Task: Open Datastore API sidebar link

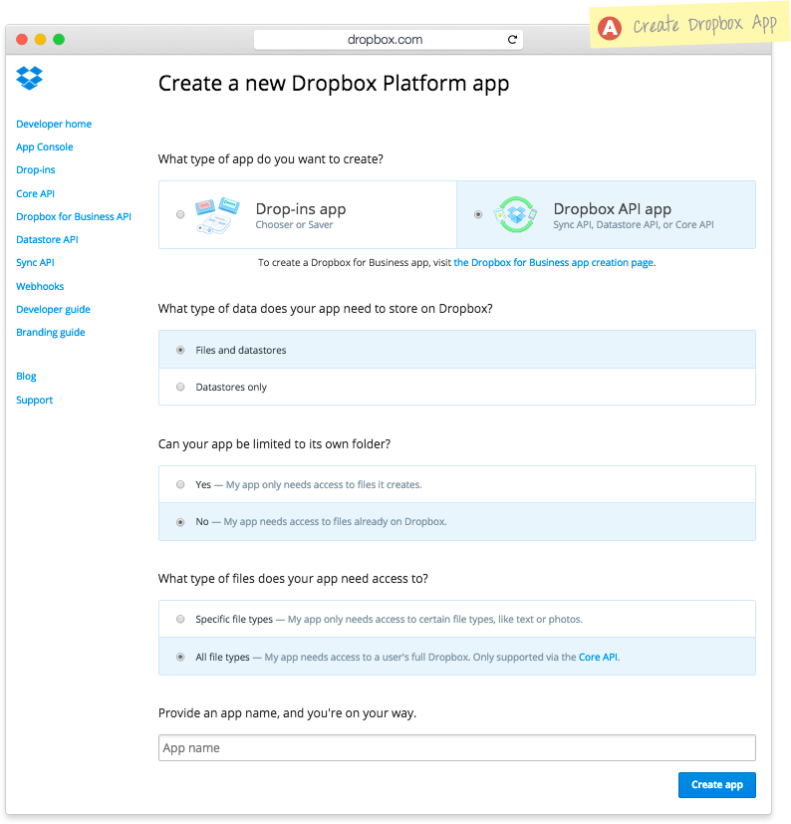Action: pos(47,240)
